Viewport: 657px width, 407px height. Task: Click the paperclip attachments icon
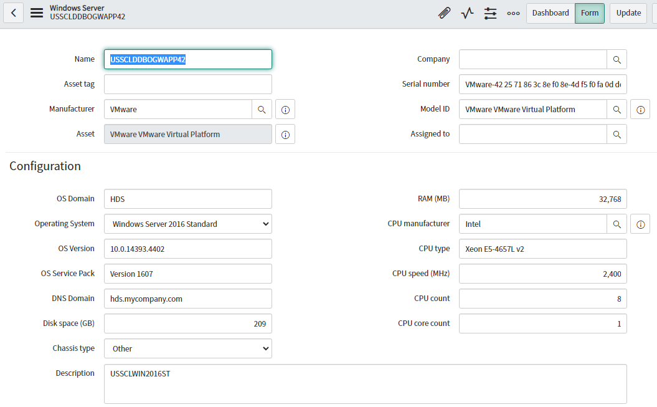[x=444, y=13]
